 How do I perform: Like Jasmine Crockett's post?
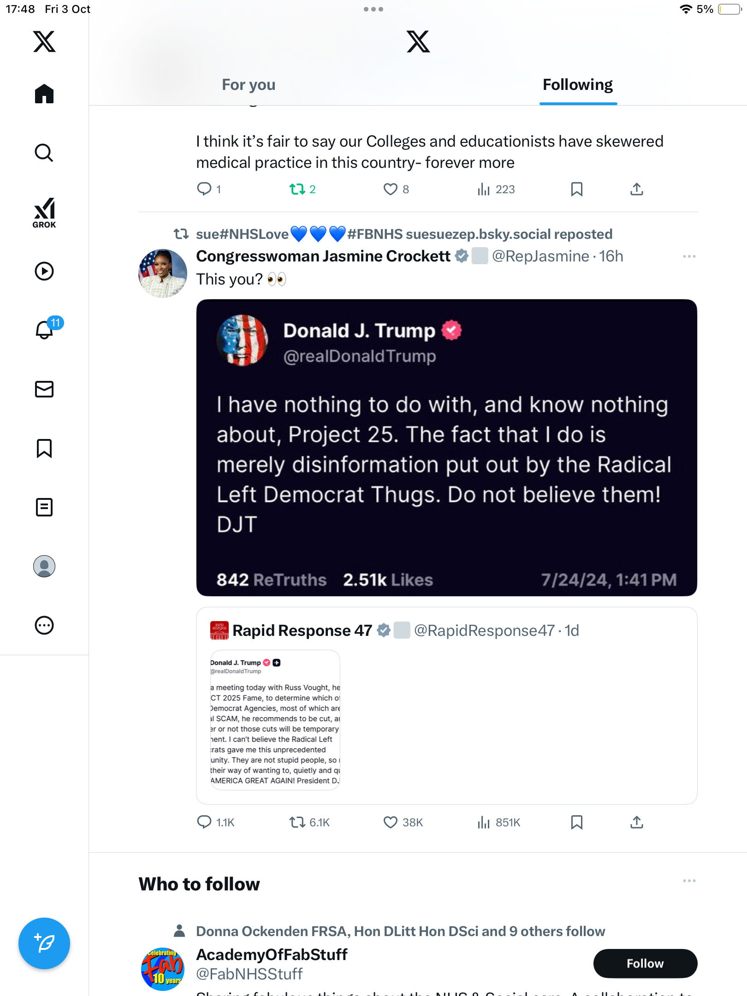point(391,822)
